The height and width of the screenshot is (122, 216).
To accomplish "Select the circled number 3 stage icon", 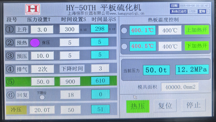I will (x=10, y=55).
